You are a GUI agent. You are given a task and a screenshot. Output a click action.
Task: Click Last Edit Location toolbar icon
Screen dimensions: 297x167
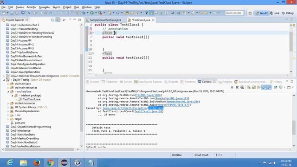coord(201,13)
